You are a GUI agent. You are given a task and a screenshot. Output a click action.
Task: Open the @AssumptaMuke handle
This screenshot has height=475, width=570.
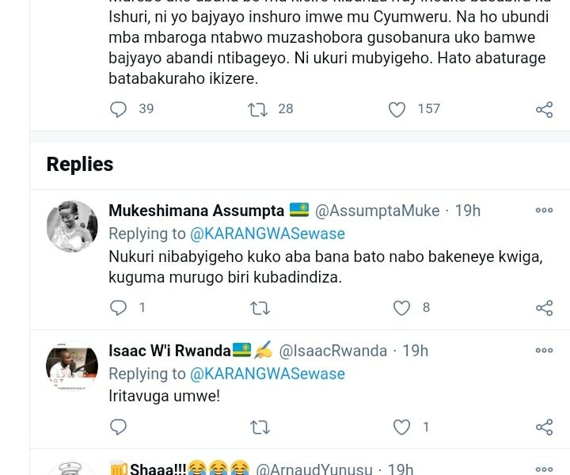(377, 211)
